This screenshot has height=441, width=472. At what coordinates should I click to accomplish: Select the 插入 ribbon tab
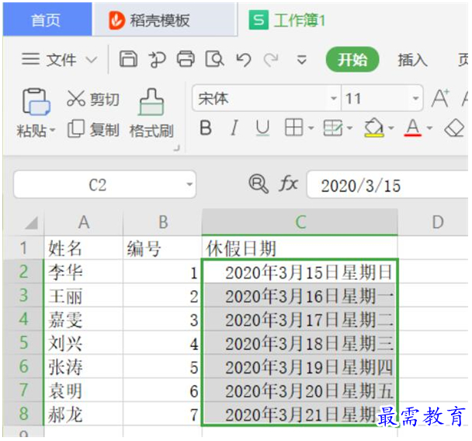[413, 60]
